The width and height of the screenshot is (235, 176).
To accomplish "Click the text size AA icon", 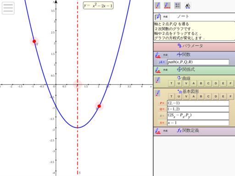I will [188, 5].
